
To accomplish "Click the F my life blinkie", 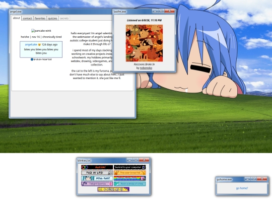I will pyautogui.click(x=97, y=173).
